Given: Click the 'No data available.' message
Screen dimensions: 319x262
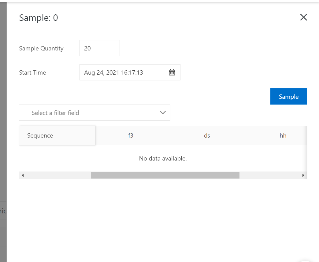Looking at the screenshot, I should (x=163, y=158).
